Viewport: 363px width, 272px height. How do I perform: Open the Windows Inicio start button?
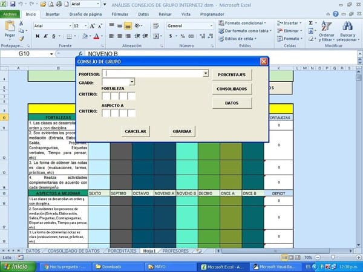[x=16, y=266]
